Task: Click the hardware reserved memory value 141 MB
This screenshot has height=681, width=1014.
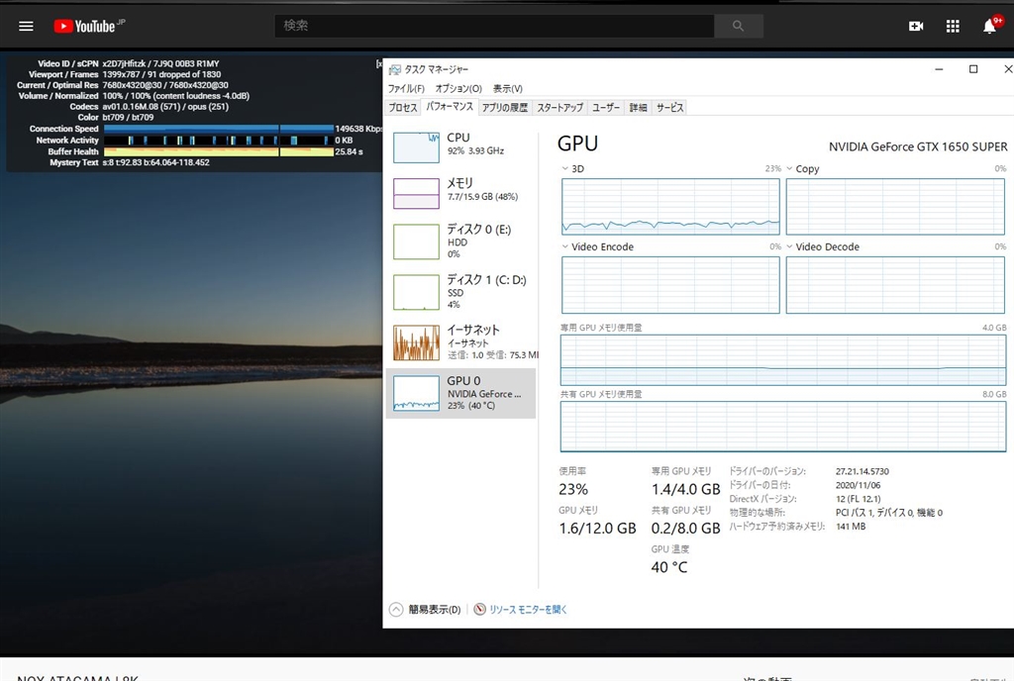Action: 851,527
